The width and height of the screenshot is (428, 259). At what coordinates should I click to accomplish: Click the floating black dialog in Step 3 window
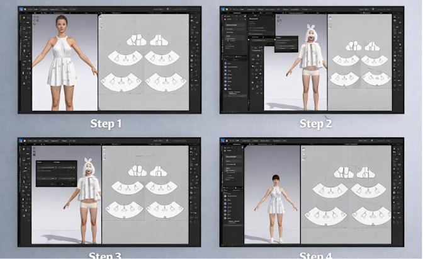[x=56, y=174]
